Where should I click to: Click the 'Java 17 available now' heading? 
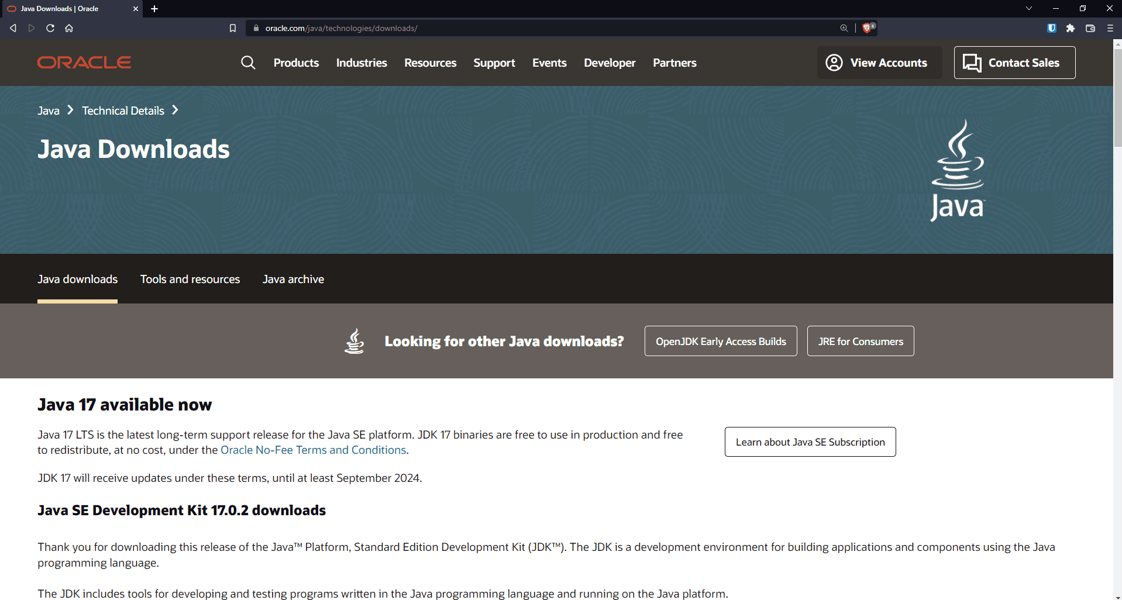point(125,404)
